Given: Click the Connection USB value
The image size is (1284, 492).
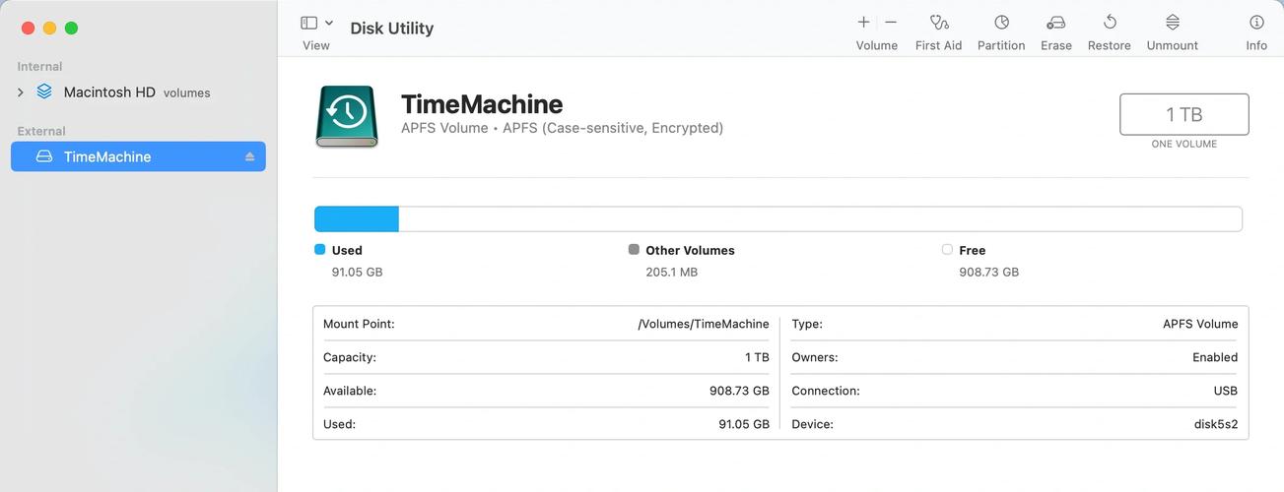Looking at the screenshot, I should click(x=1226, y=391).
